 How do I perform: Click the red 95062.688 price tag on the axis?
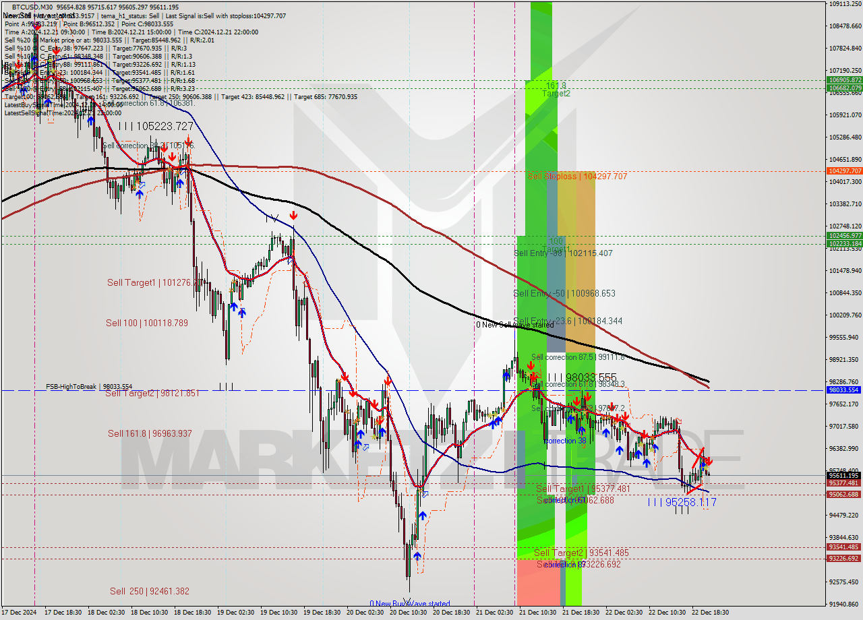845,495
